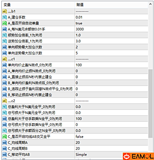The width and height of the screenshot is (154, 160).
Task: Click the integer icon beside A_每N美元余额做0.01手
Action: [x=5, y=29]
